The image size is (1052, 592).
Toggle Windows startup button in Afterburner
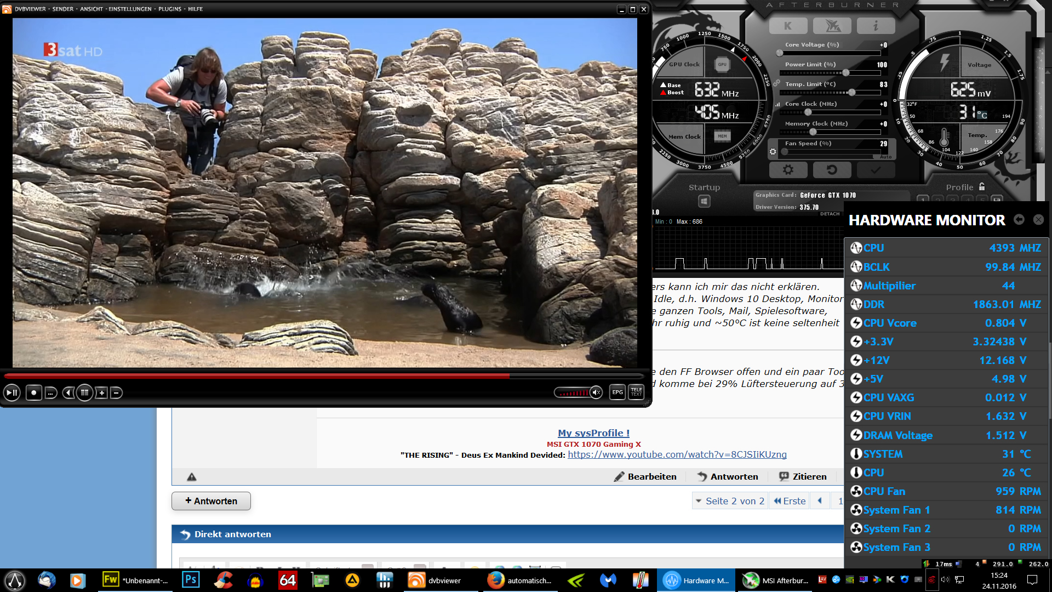coord(704,201)
